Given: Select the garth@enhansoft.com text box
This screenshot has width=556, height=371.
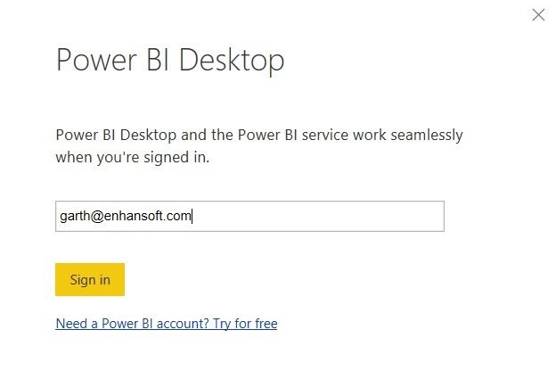Looking at the screenshot, I should coord(249,216).
